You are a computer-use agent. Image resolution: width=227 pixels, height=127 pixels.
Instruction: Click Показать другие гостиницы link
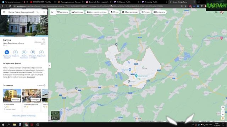click(24, 116)
